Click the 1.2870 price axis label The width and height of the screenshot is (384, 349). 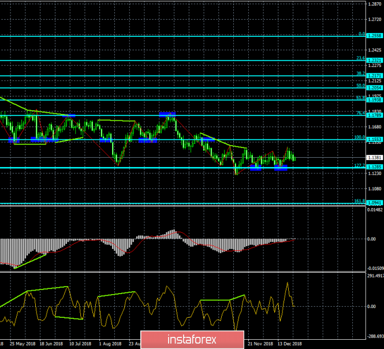375,4
